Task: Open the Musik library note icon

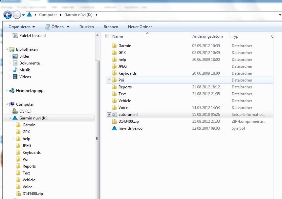Action: pos(15,70)
